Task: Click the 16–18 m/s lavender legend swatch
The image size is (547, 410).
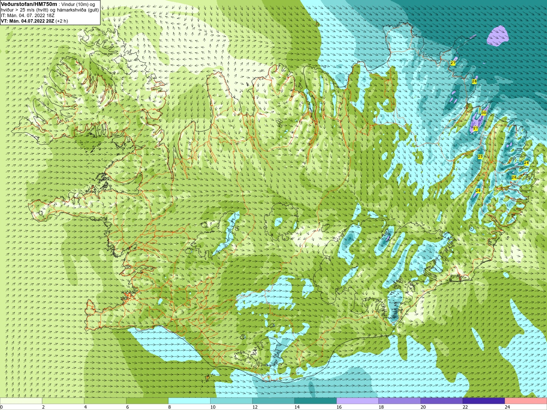Action: point(358,401)
